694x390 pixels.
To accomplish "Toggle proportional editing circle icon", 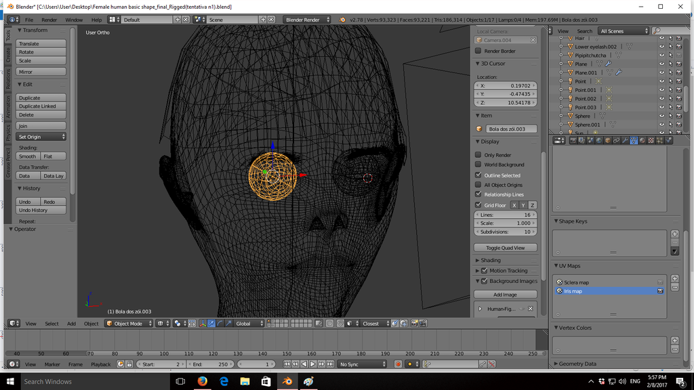I will coord(329,324).
